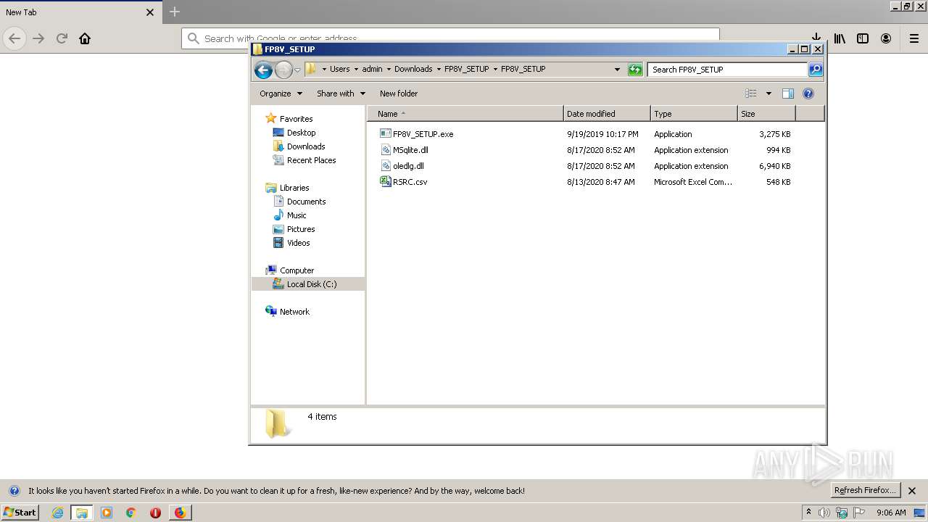Image resolution: width=928 pixels, height=522 pixels.
Task: Select Local Disk (C:) in tree
Action: click(x=311, y=284)
